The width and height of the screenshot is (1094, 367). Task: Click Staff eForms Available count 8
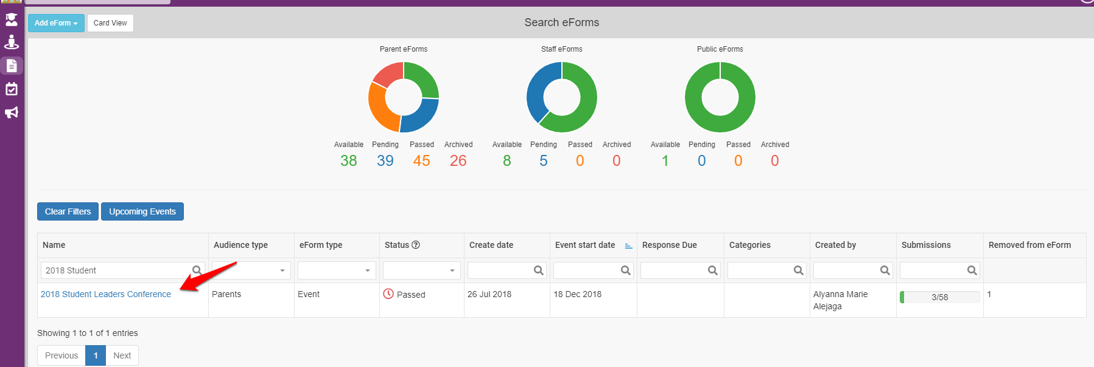(507, 160)
